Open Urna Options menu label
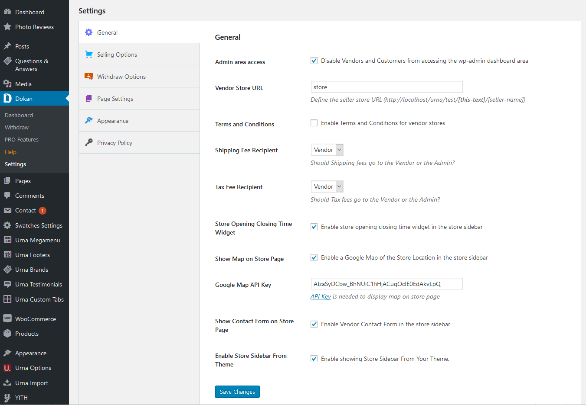The image size is (586, 405). [x=33, y=368]
